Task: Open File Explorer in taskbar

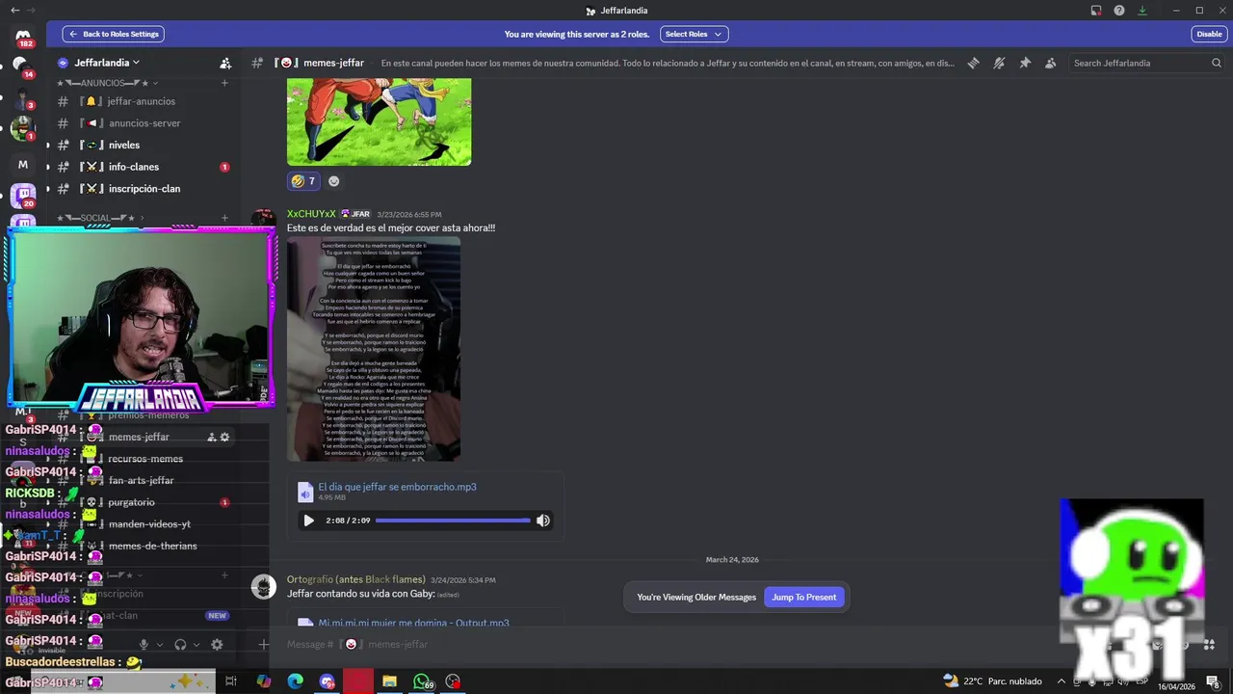Action: coord(389,681)
